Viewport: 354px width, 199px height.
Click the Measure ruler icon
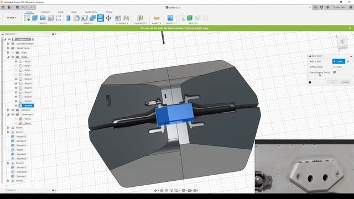[157, 18]
